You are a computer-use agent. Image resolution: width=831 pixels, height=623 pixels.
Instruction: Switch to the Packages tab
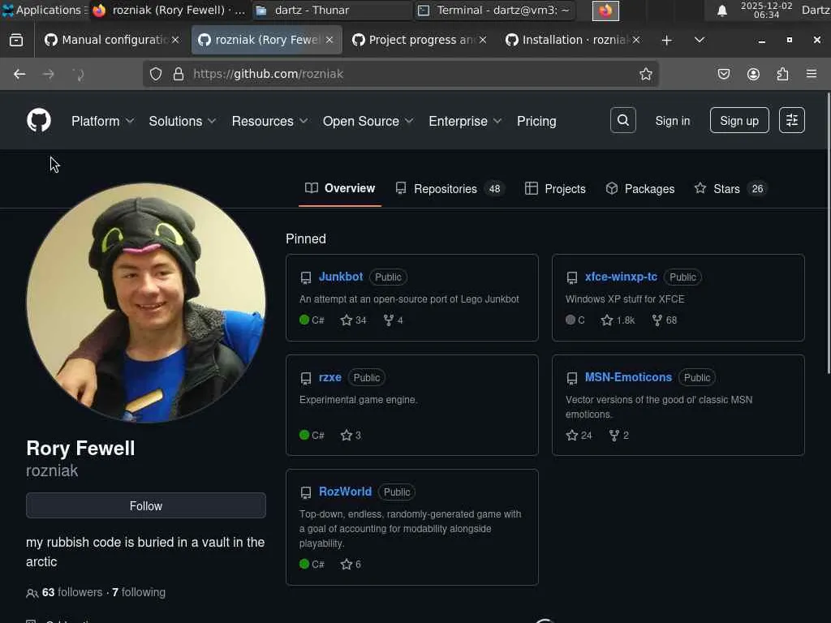coord(639,188)
